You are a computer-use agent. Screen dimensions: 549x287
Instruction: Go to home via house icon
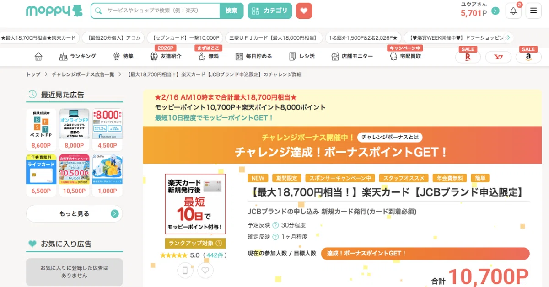[x=38, y=56]
